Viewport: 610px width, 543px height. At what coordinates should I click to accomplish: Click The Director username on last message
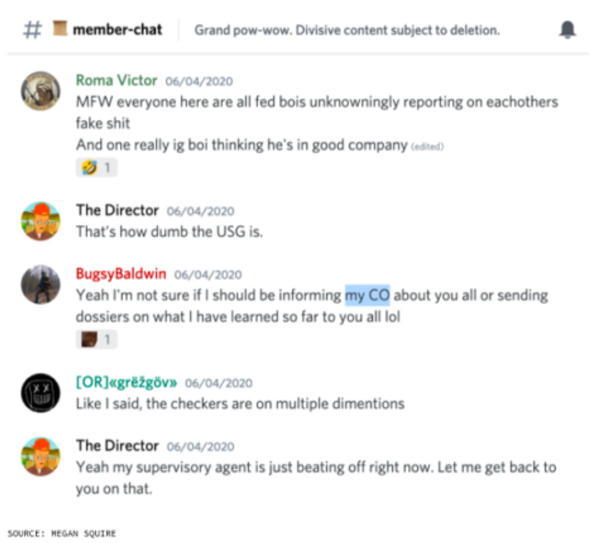[x=117, y=446]
